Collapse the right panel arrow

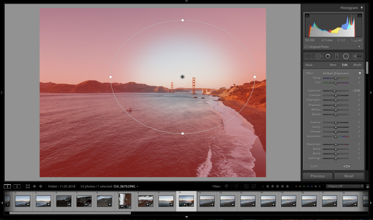click(x=371, y=92)
